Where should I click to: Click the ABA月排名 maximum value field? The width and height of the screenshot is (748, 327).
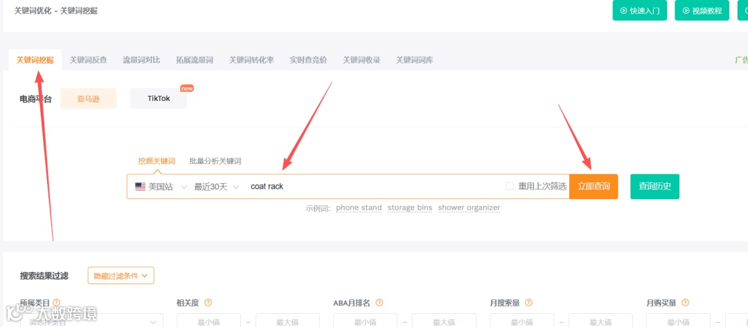(444, 320)
